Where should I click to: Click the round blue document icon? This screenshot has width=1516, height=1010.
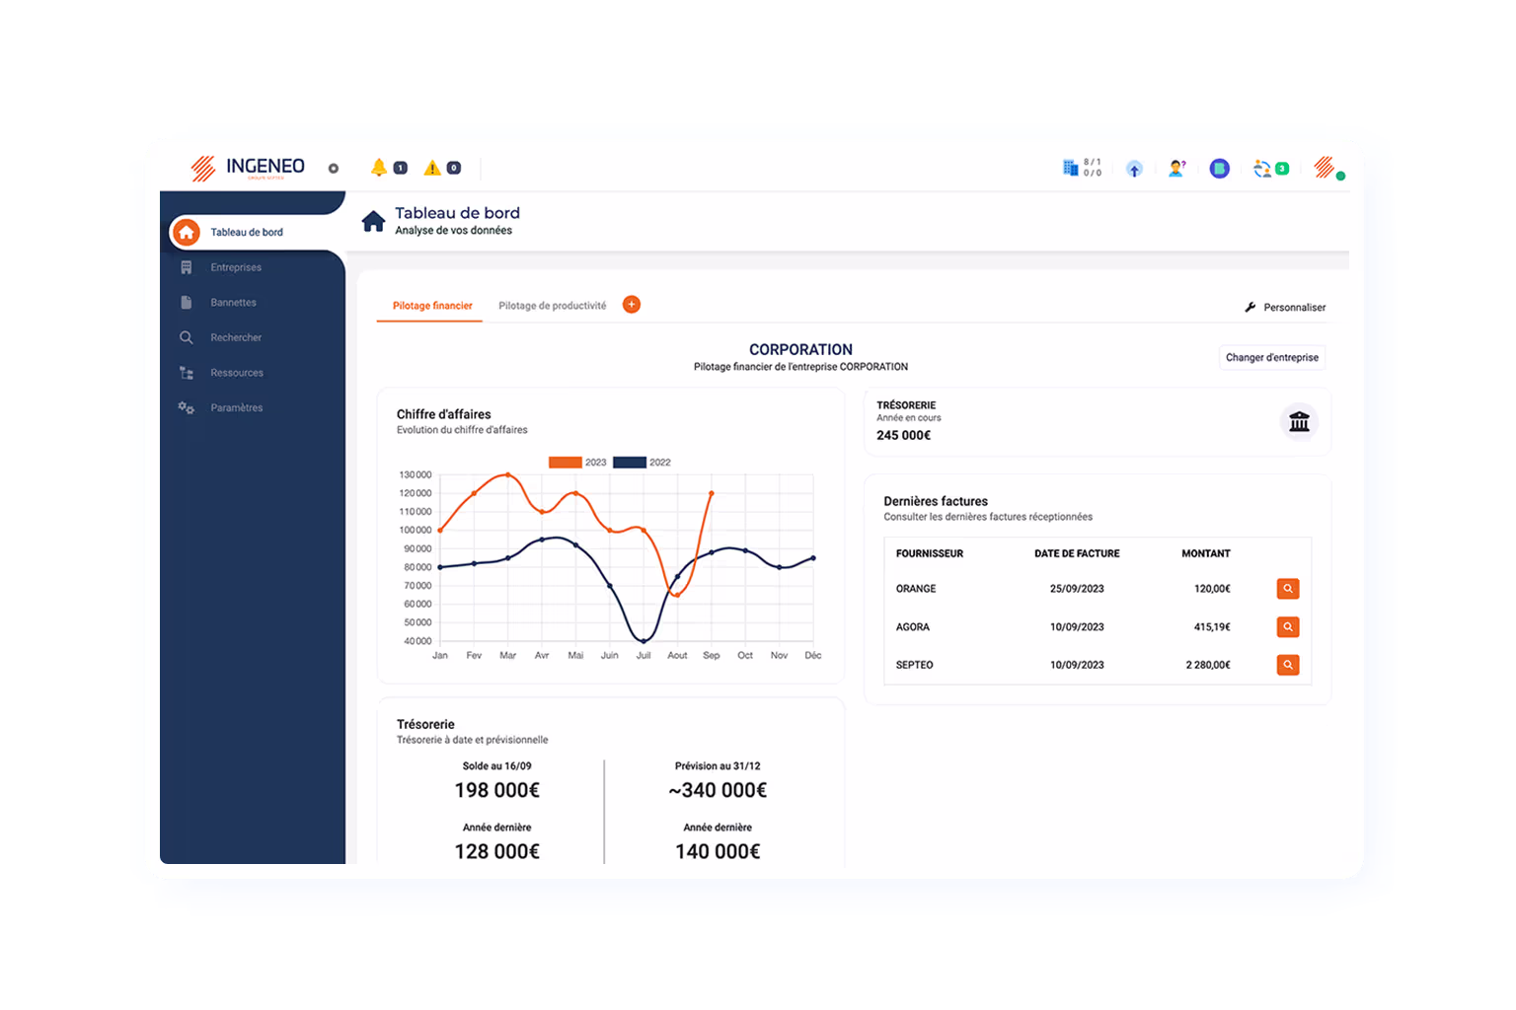point(1220,169)
